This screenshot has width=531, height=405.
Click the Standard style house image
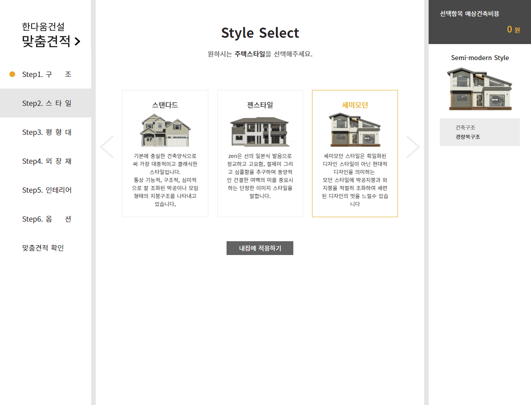[165, 130]
